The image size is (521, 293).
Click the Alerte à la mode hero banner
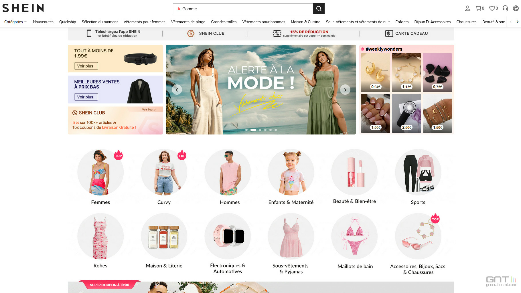(x=261, y=90)
